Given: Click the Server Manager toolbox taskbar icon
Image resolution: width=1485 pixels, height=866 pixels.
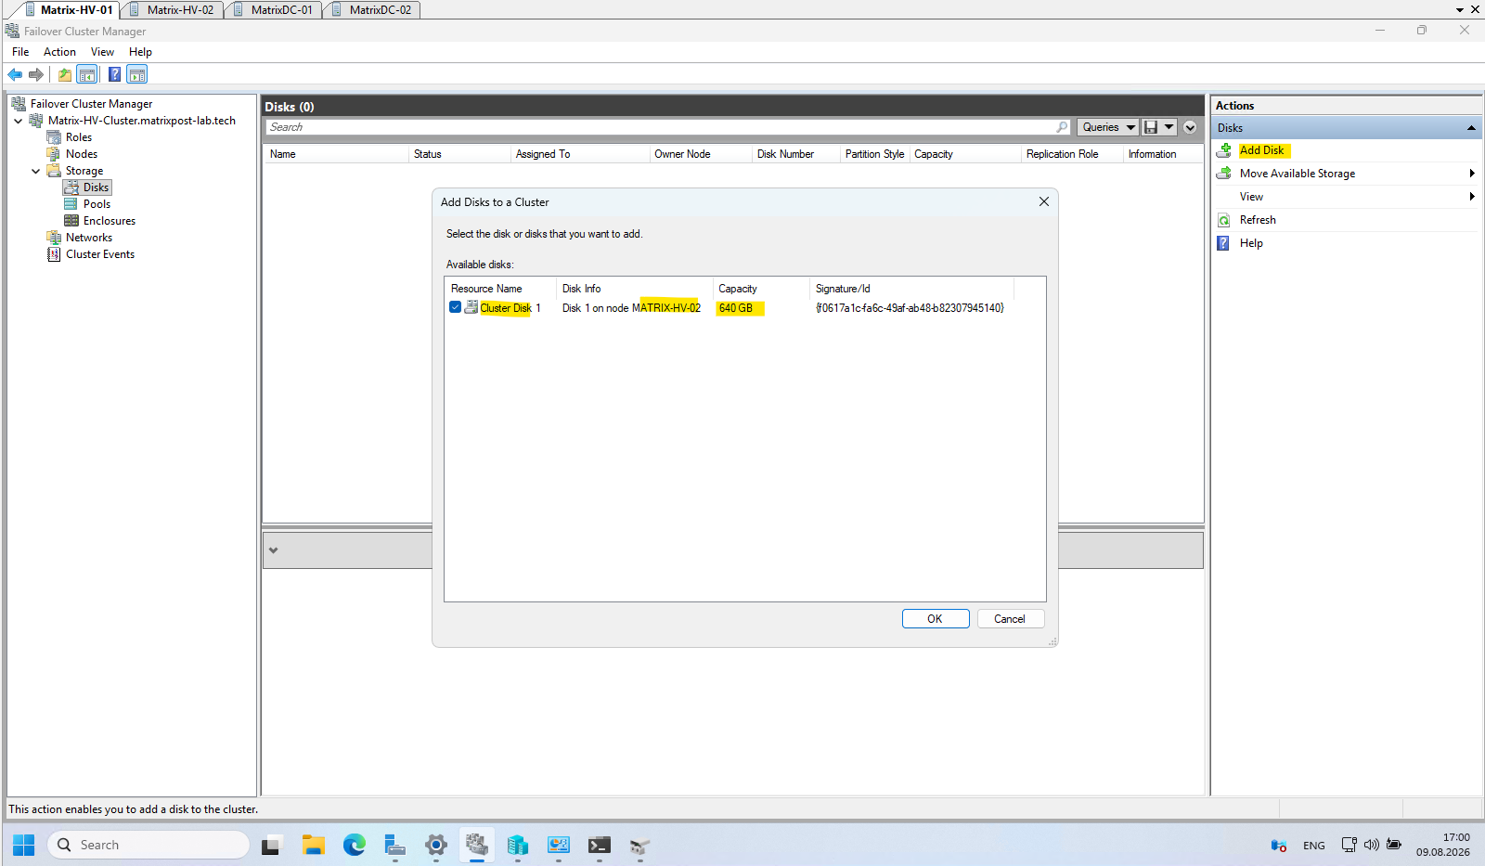Looking at the screenshot, I should click(x=394, y=845).
